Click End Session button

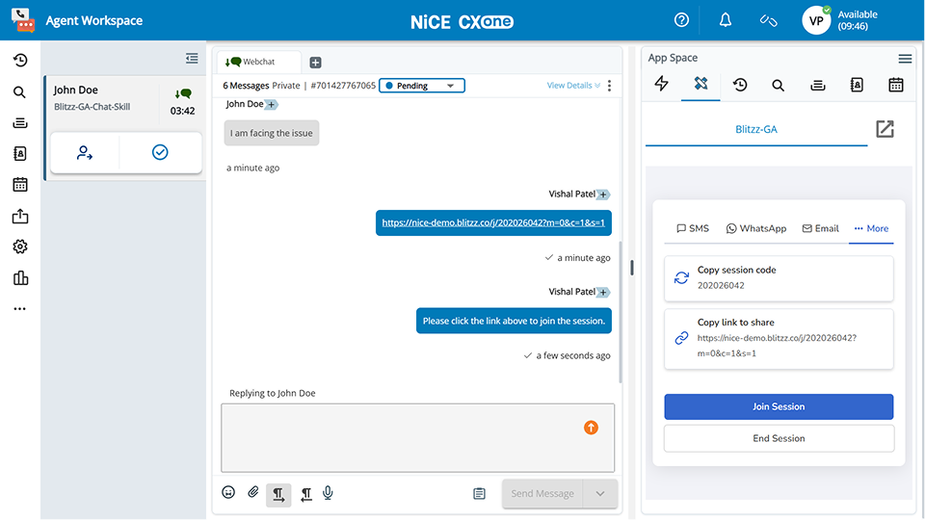(779, 438)
